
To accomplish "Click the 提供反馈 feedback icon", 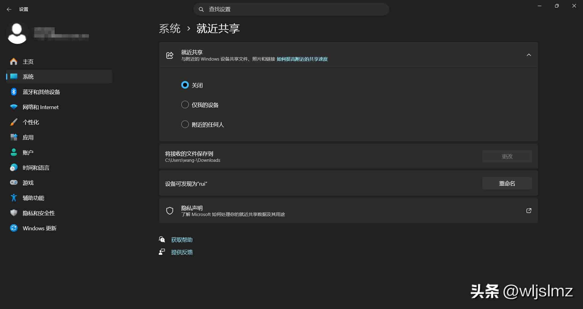I will (162, 252).
